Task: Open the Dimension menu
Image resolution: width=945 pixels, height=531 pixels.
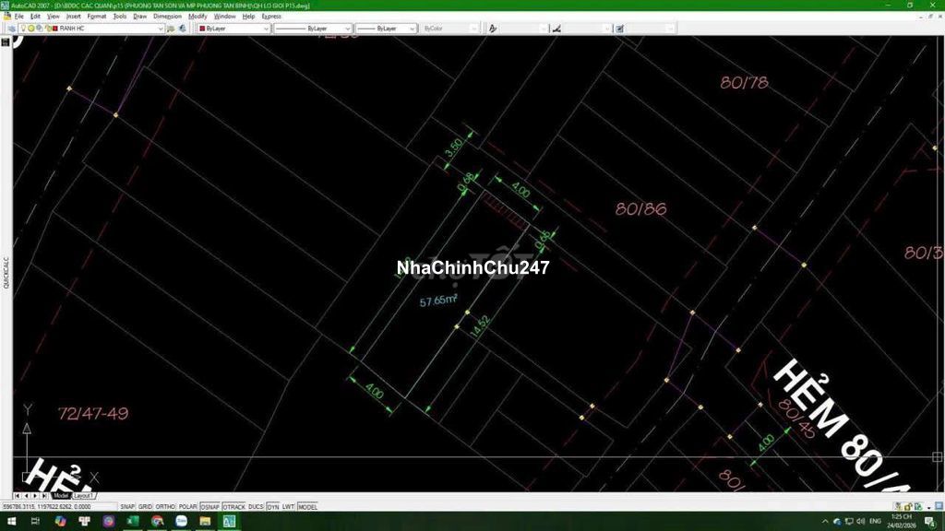Action: tap(167, 17)
